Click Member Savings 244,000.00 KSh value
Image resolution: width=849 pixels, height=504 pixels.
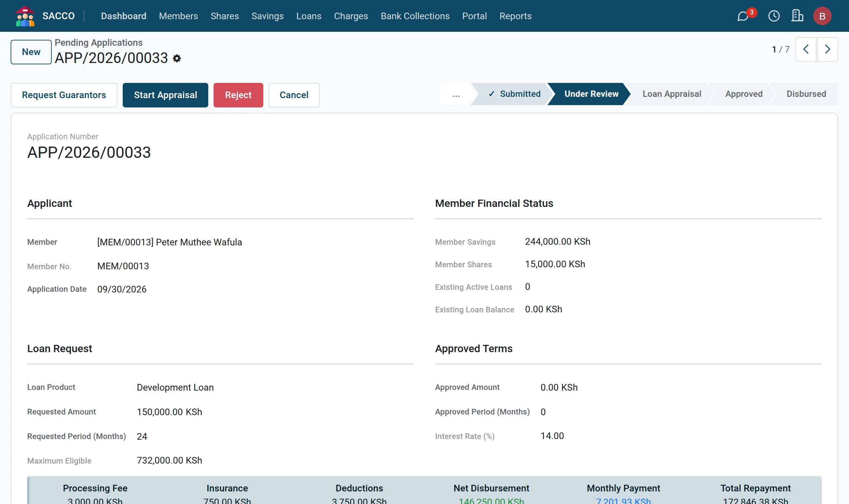point(557,242)
